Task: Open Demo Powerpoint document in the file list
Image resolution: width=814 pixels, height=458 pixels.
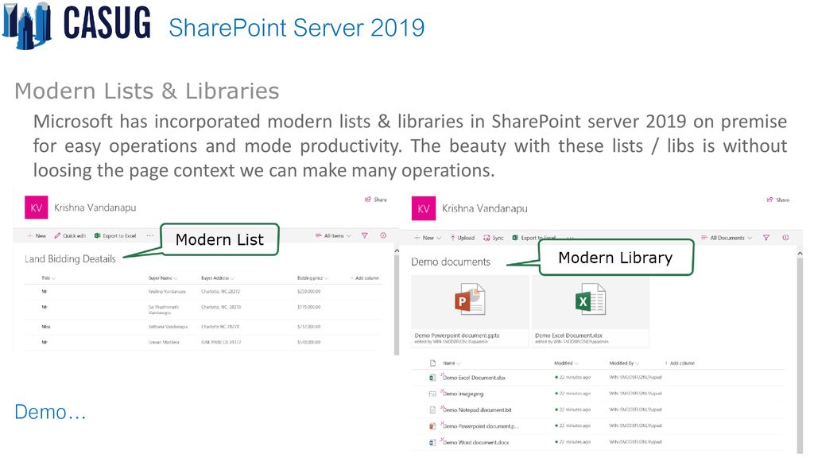Action: pyautogui.click(x=481, y=426)
